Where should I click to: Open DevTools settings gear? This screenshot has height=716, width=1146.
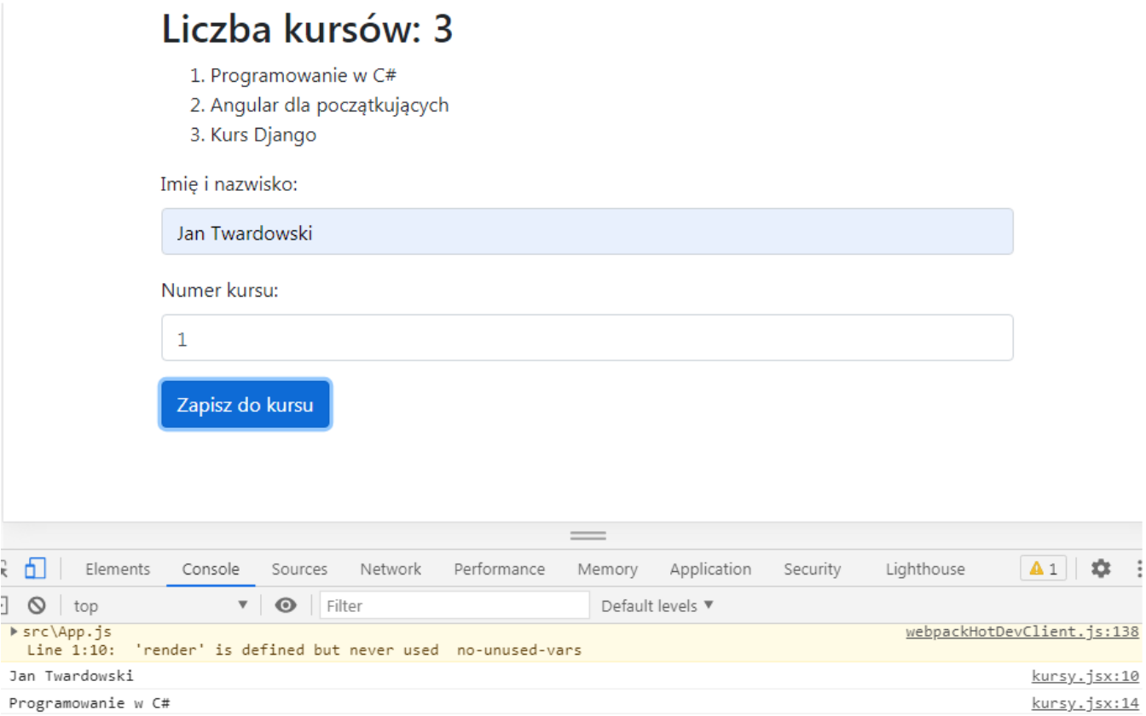(1101, 569)
